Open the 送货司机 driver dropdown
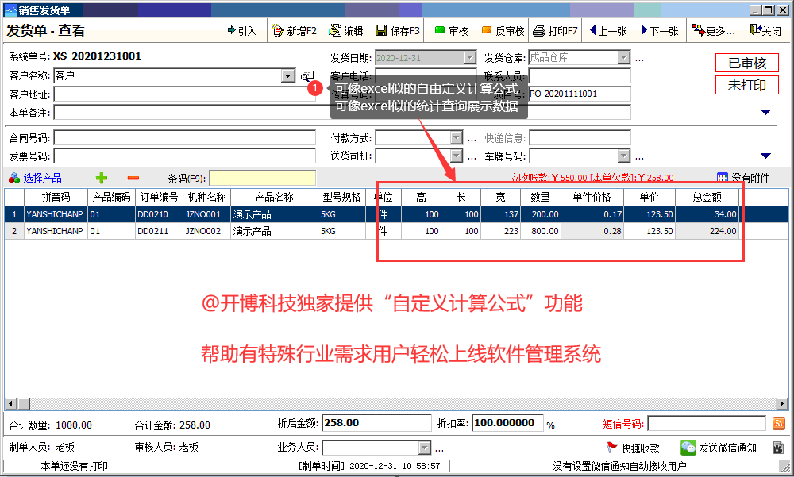The image size is (794, 477). pyautogui.click(x=457, y=156)
